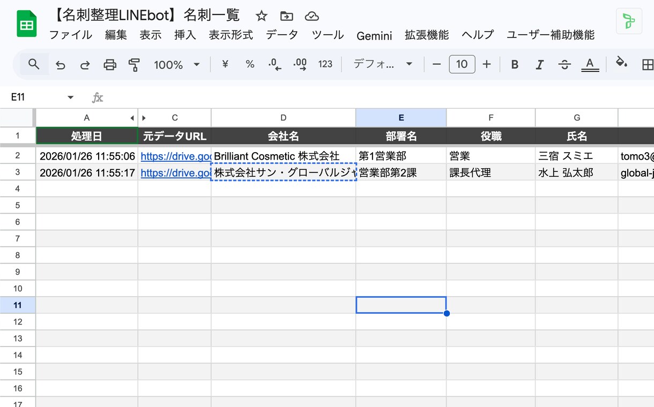Image resolution: width=654 pixels, height=407 pixels.
Task: Star the 名刺一覧 document
Action: [261, 16]
